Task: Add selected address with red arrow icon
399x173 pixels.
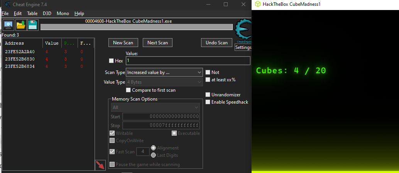Action: [x=100, y=165]
